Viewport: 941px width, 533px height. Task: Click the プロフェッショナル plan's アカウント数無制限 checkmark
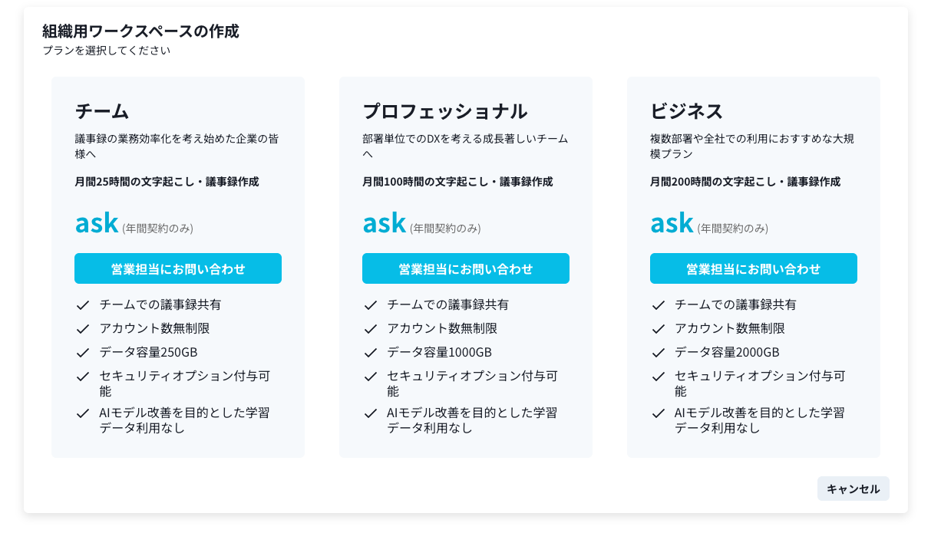(371, 329)
